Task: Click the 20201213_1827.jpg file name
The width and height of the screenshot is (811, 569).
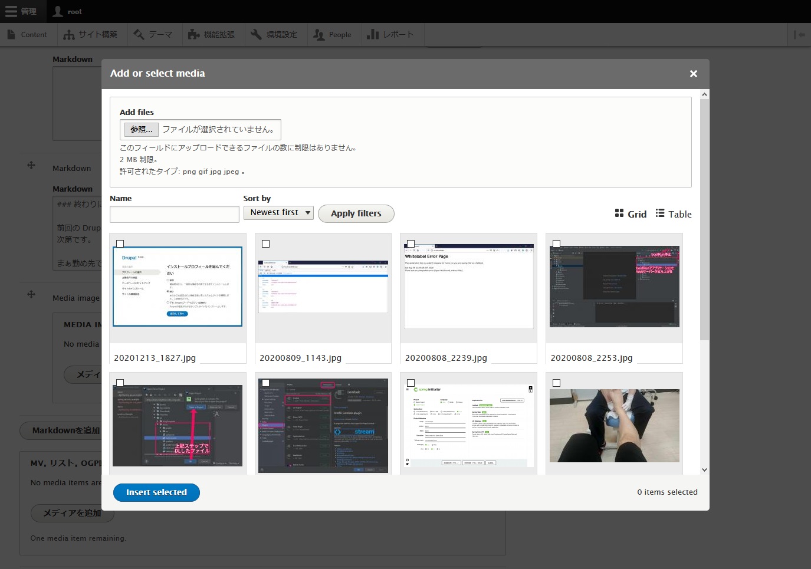Action: coord(155,358)
